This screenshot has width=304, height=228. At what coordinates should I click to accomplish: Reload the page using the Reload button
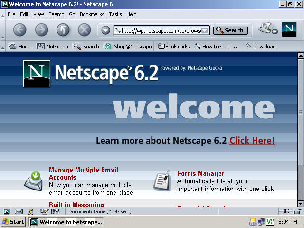click(63, 30)
